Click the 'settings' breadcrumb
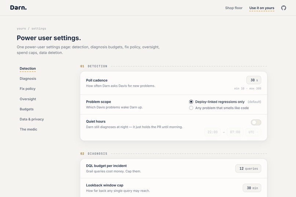Image resolution: width=296 pixels, height=197 pixels. pos(39,29)
